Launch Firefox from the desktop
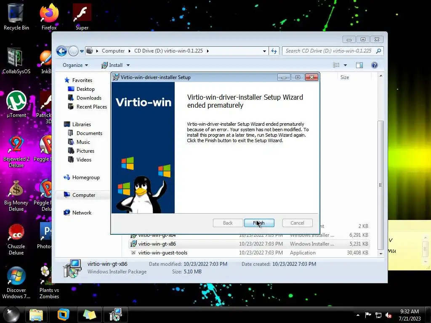 [49, 16]
